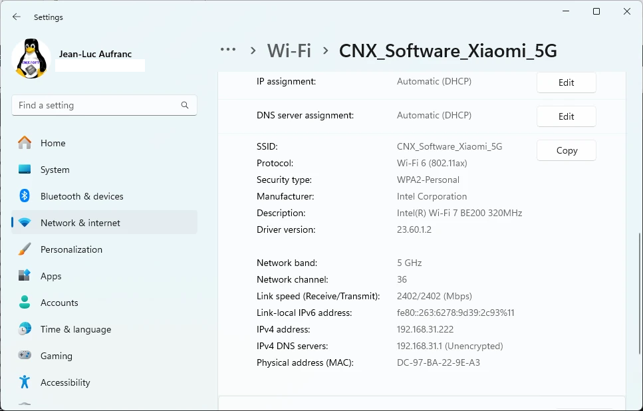Select description Intel(R) Wi-Fi 7 BE200 320MHz
The image size is (643, 411).
(459, 213)
